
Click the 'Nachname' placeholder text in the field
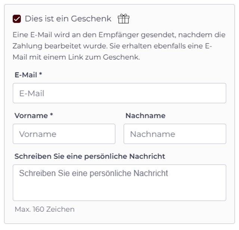point(152,134)
